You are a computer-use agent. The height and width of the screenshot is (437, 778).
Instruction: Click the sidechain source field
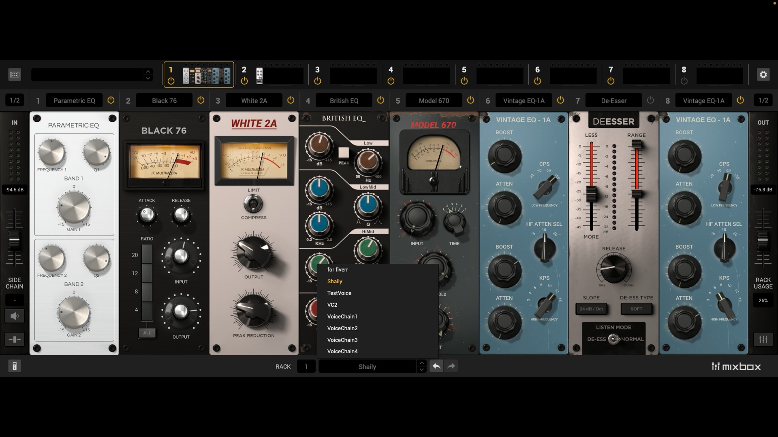[x=15, y=301]
